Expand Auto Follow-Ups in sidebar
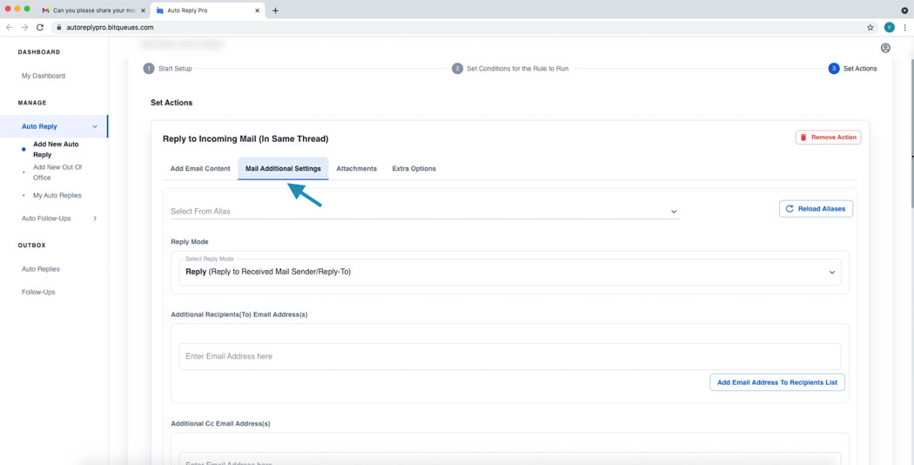The width and height of the screenshot is (914, 465). (x=95, y=219)
